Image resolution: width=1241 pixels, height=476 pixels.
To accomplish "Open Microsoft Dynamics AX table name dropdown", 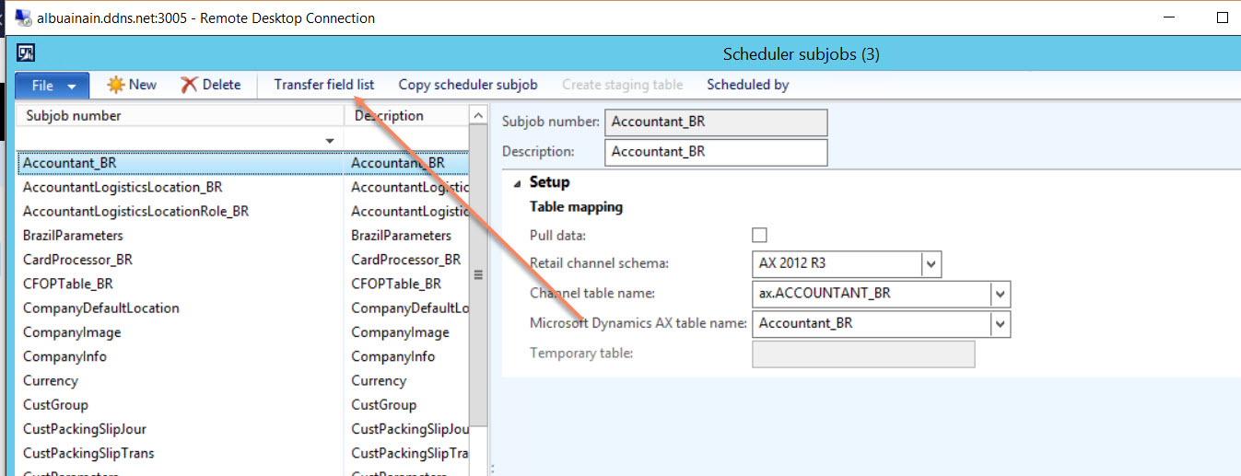I will click(1001, 324).
